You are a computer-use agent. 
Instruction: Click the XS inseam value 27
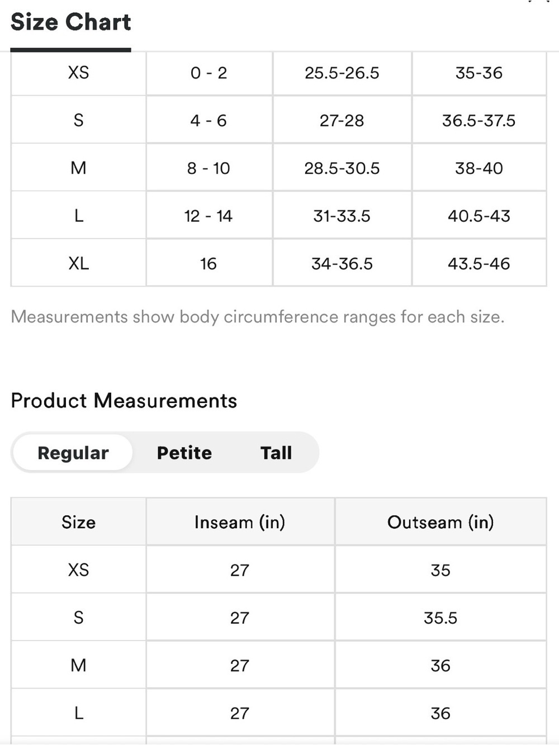point(240,570)
